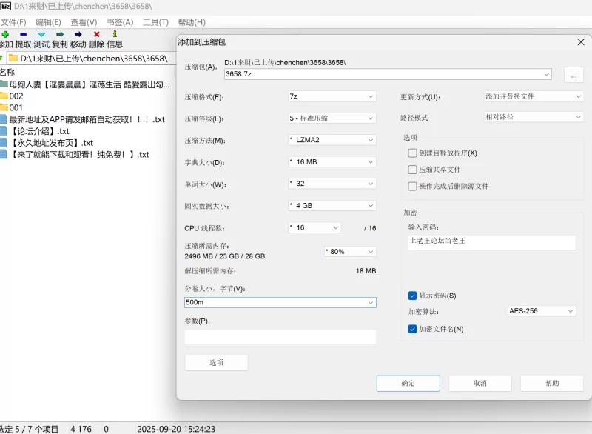Click the 删除 (Delete) red X icon

coord(97,34)
